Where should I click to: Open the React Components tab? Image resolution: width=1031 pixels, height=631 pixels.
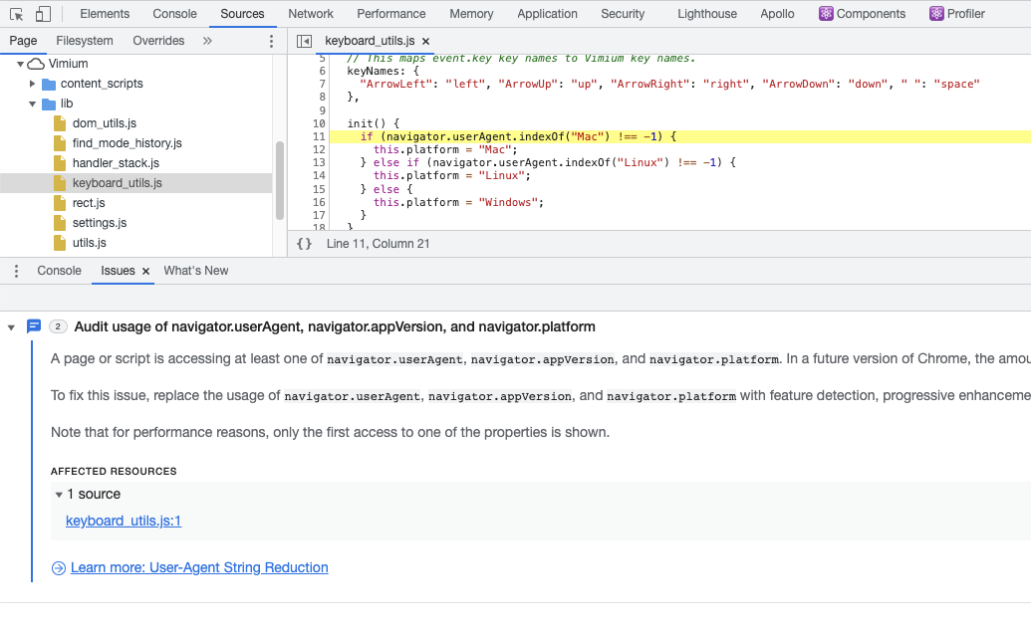pos(862,14)
